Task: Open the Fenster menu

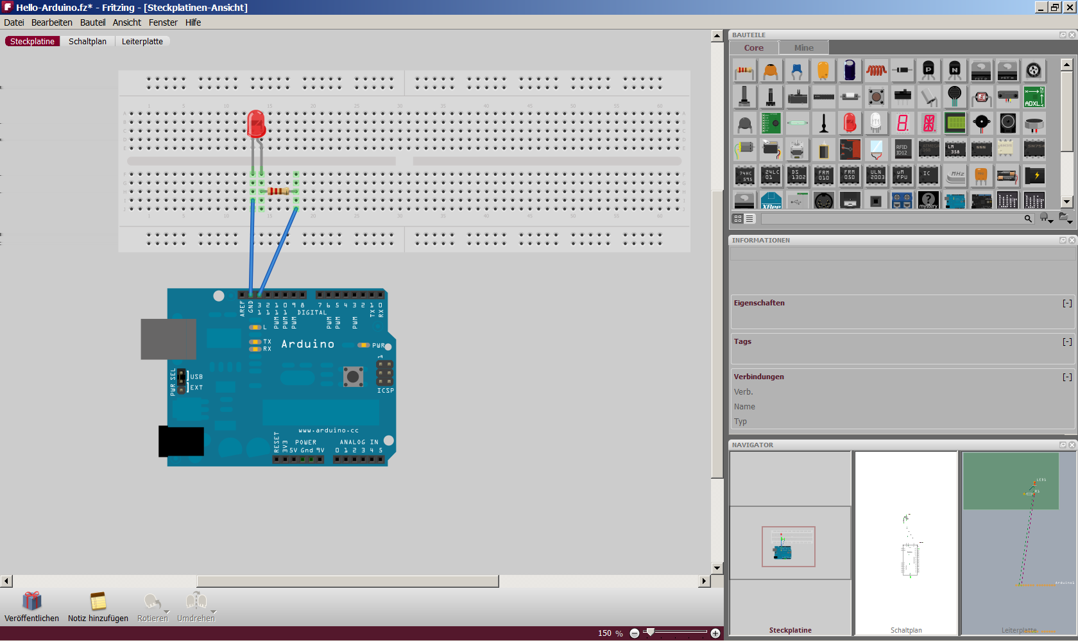Action: 163,22
